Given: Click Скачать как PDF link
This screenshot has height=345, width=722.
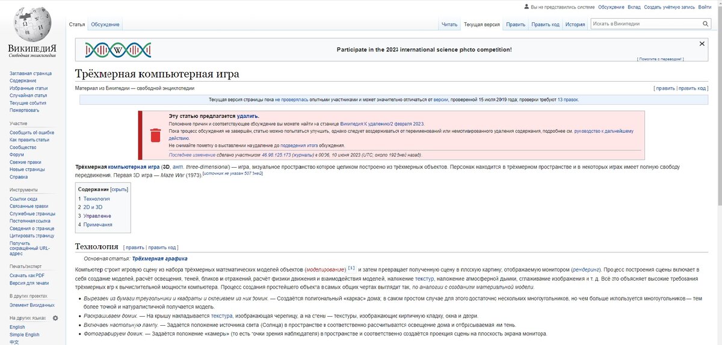Looking at the screenshot, I should [27, 275].
